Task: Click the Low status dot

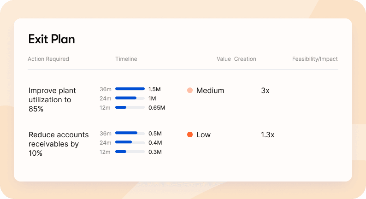Action: point(190,135)
